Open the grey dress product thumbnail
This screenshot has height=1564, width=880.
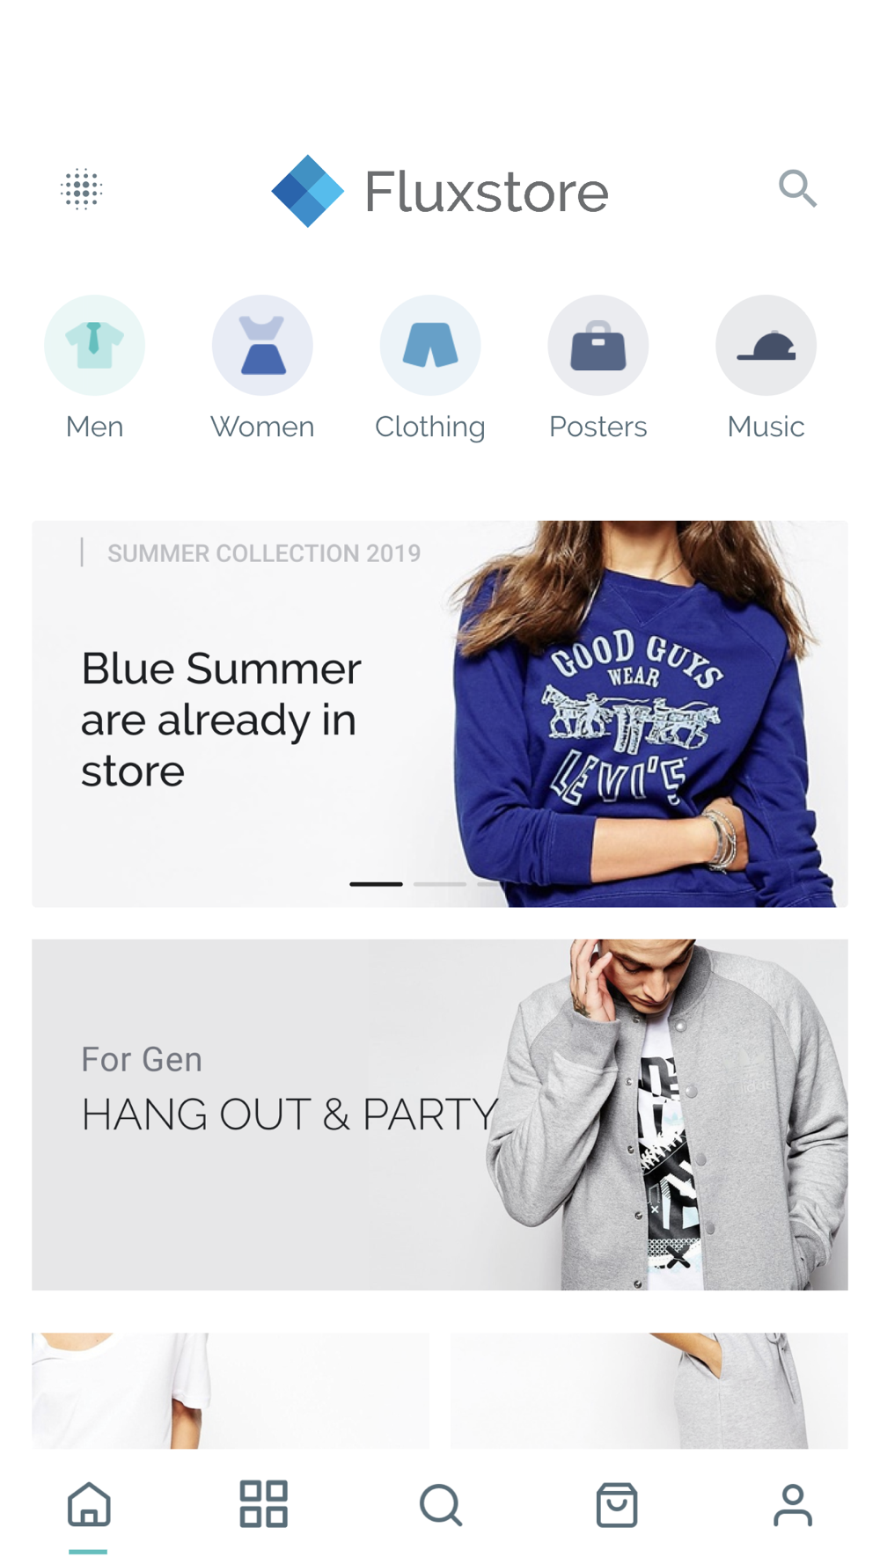649,1391
